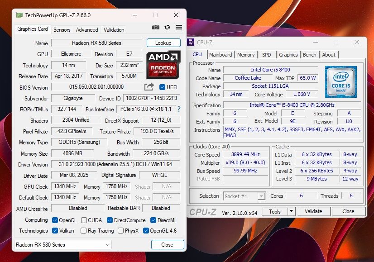Switch to the SPD tab in CPU-Z

[x=266, y=55]
